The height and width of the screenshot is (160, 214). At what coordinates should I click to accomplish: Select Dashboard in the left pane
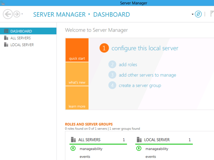(x=28, y=31)
